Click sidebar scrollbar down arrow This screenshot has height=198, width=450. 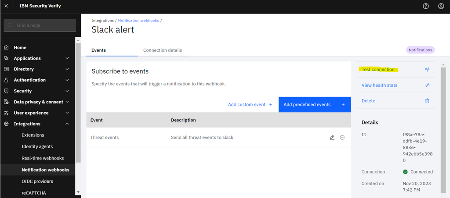point(78,192)
